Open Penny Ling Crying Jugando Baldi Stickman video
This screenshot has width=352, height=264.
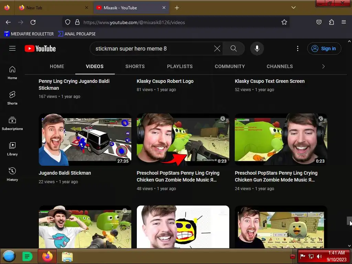tap(74, 85)
